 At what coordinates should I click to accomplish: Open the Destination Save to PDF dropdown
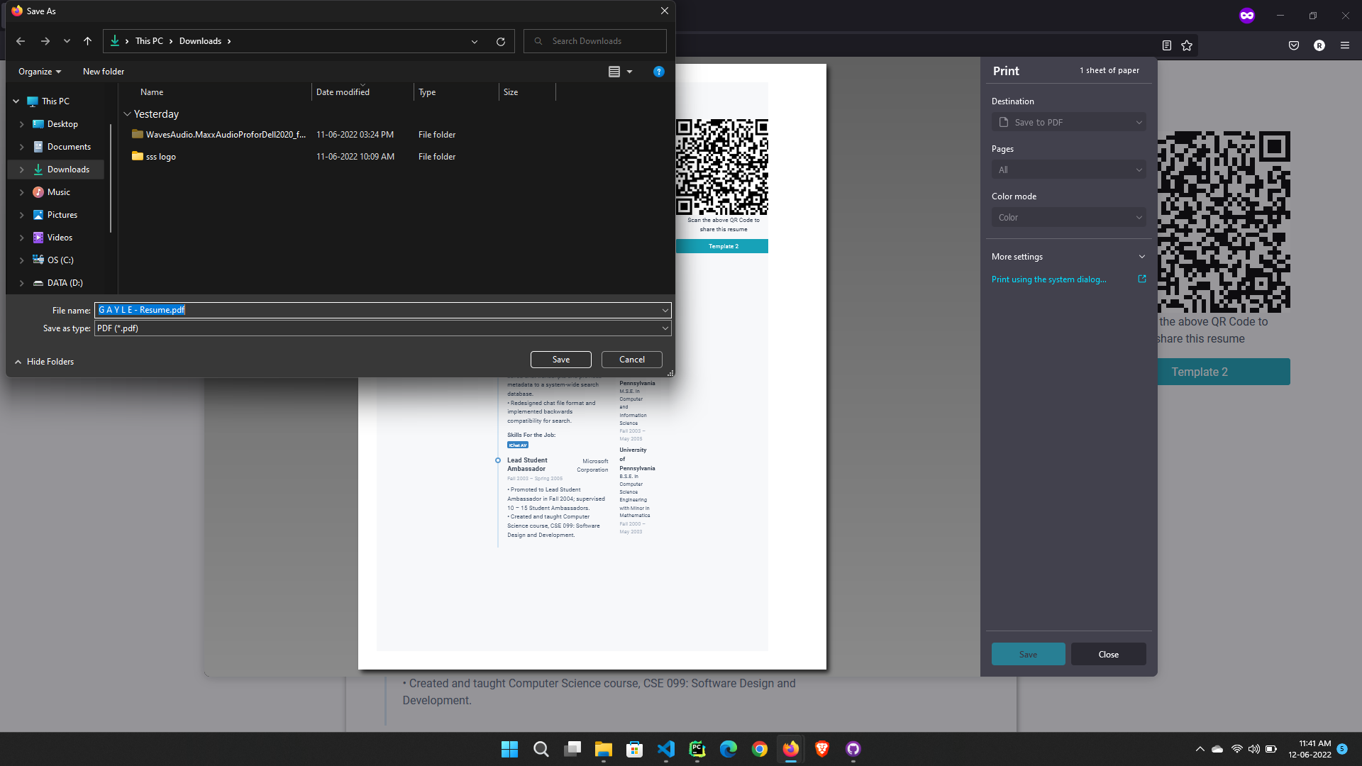pyautogui.click(x=1068, y=122)
